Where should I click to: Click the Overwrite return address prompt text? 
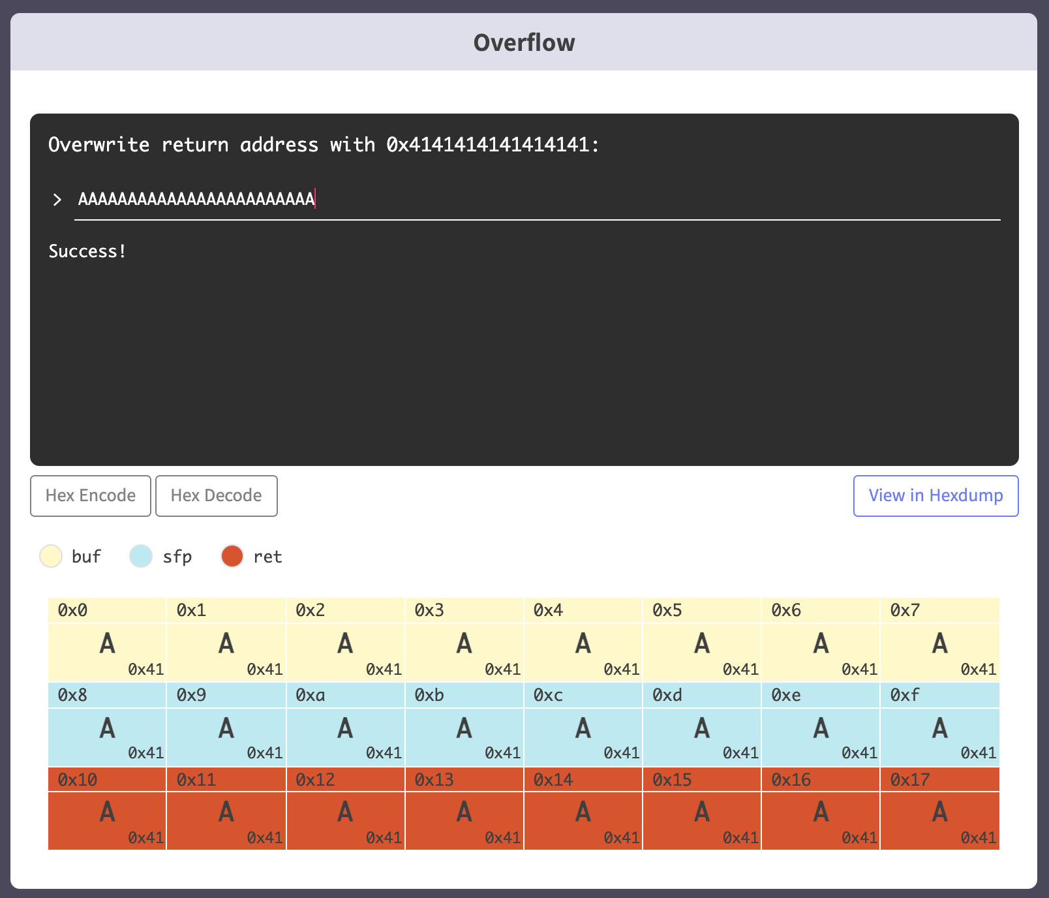(x=324, y=144)
